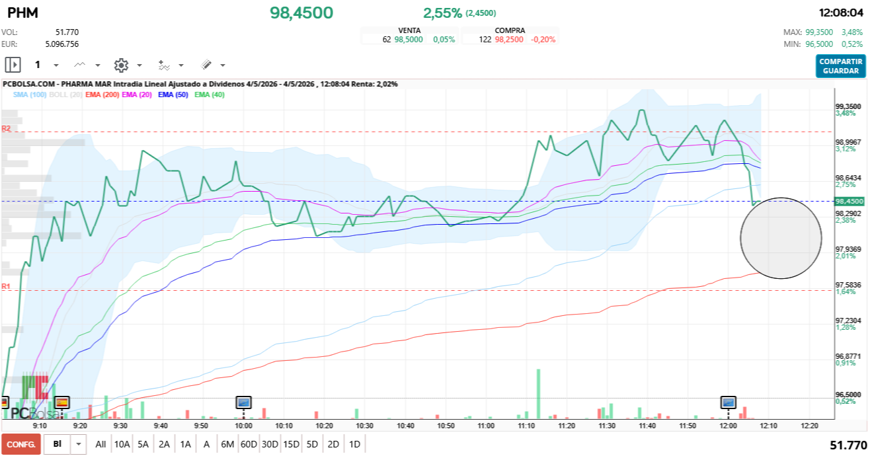Click the CONFG. button

[21, 445]
